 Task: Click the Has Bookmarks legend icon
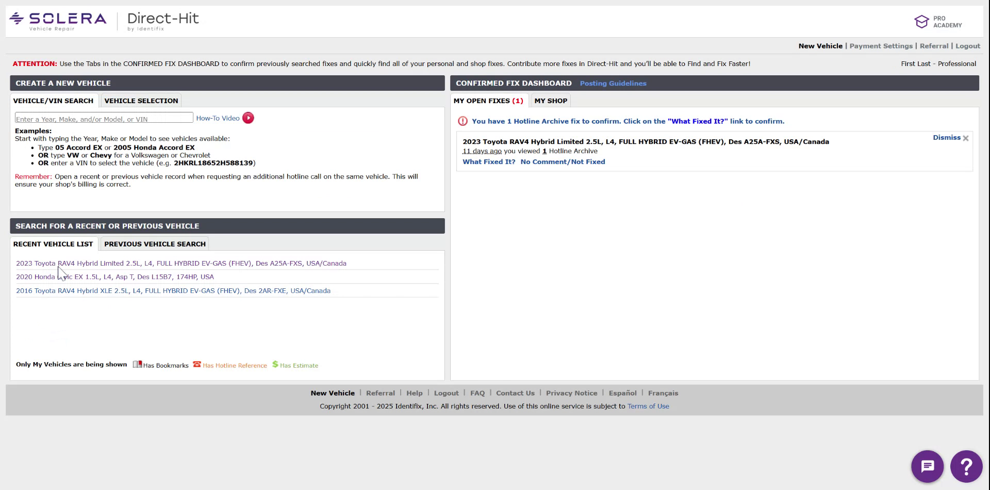click(137, 364)
